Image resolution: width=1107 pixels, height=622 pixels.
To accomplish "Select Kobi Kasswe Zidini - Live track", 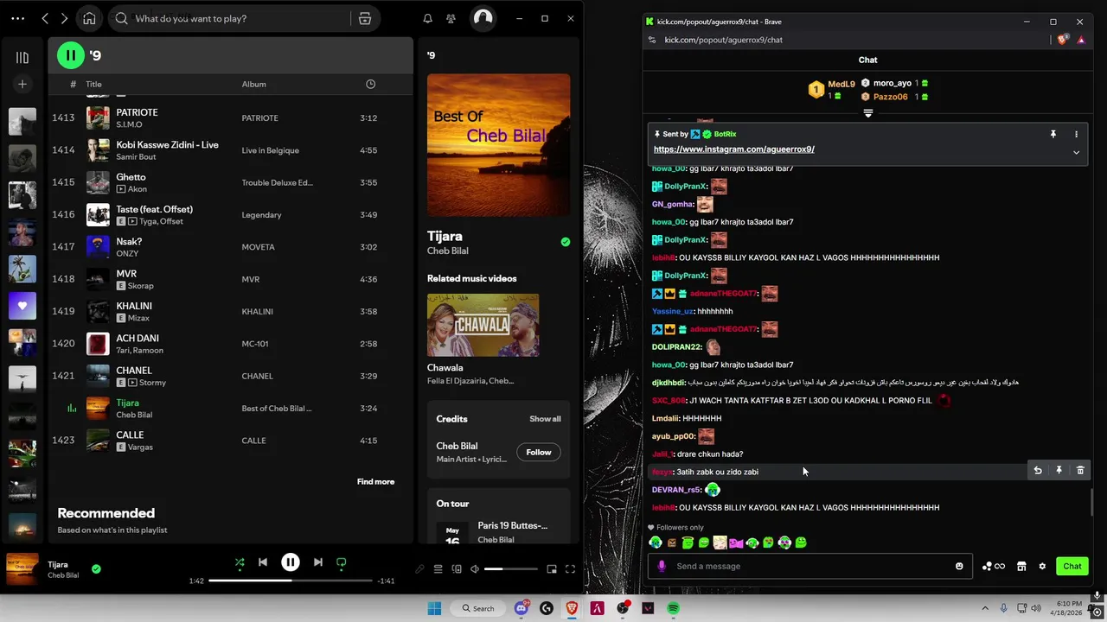I will click(x=230, y=150).
